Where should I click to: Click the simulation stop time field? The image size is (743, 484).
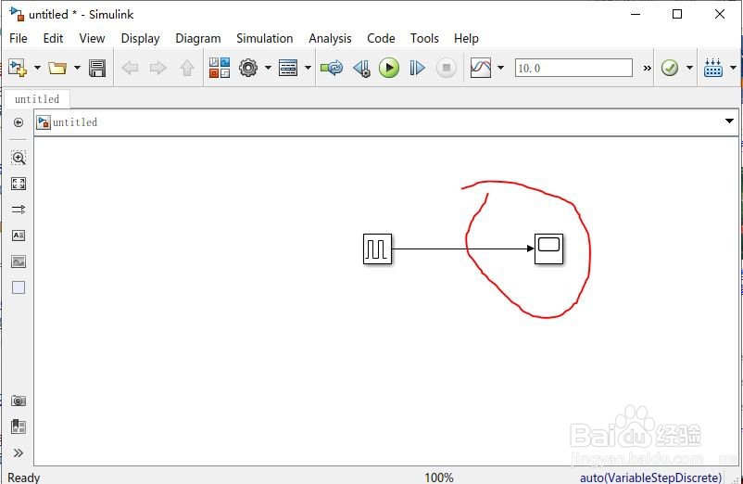(573, 68)
